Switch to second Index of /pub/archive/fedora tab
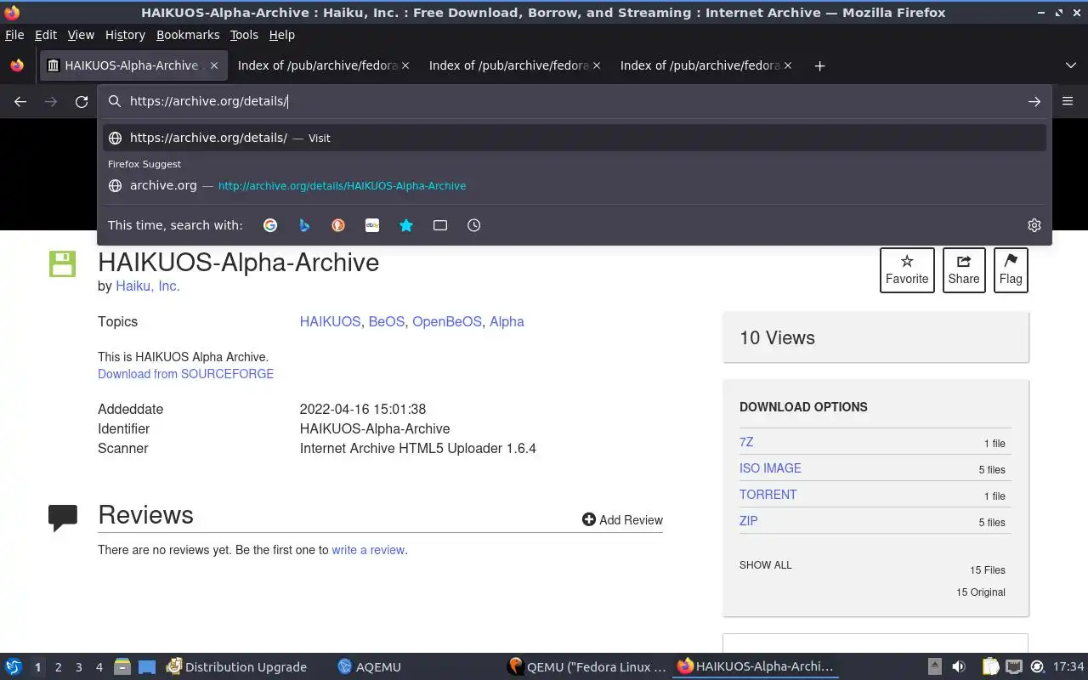The image size is (1088, 680). pyautogui.click(x=514, y=65)
